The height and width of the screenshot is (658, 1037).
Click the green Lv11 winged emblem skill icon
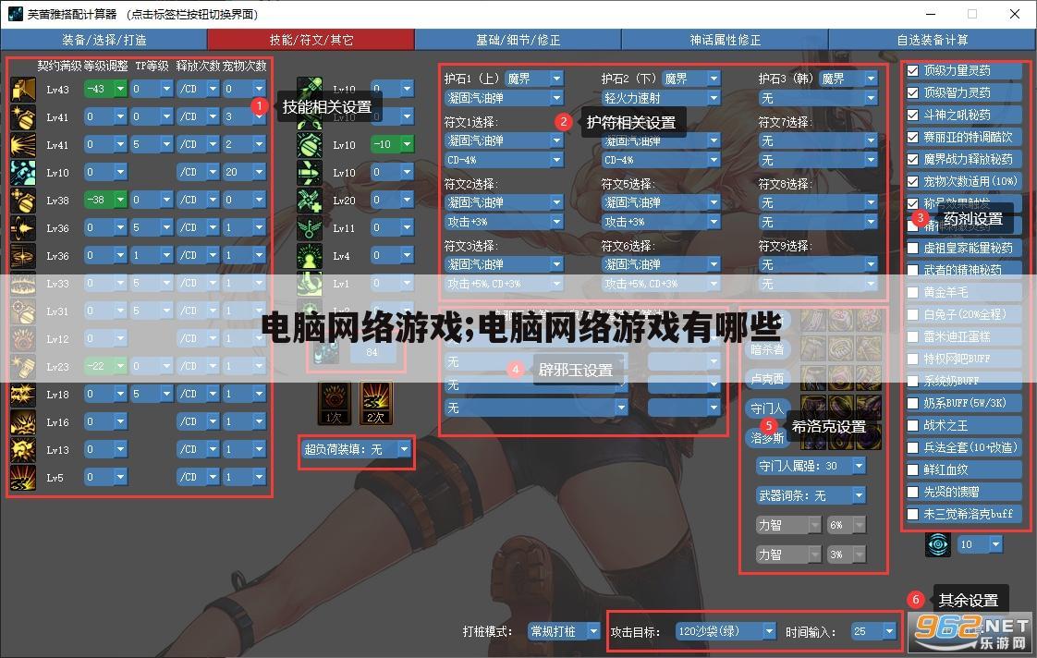point(309,228)
